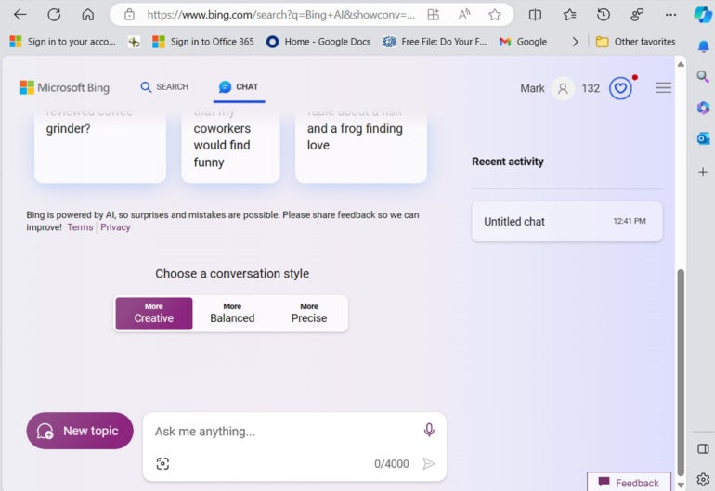Open Outlook from the Edge sidebar
Image resolution: width=715 pixels, height=491 pixels.
703,138
